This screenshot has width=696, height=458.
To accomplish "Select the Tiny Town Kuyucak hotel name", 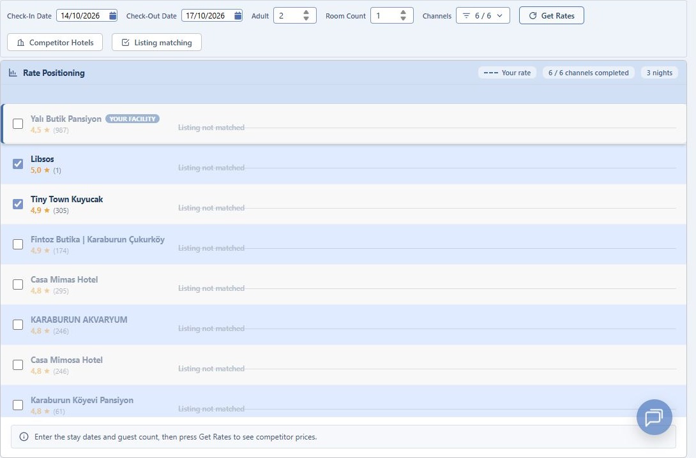I will [66, 200].
